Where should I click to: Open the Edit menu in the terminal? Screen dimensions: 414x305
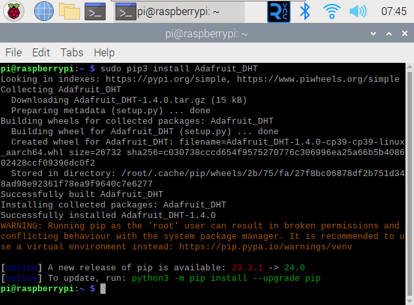(x=41, y=52)
